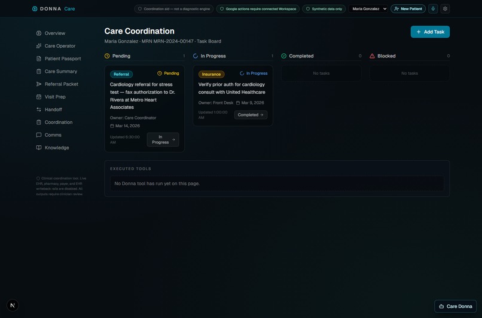Click 'No tasks' under Blocked column
Screen dimensions: 482x318
pyautogui.click(x=410, y=74)
